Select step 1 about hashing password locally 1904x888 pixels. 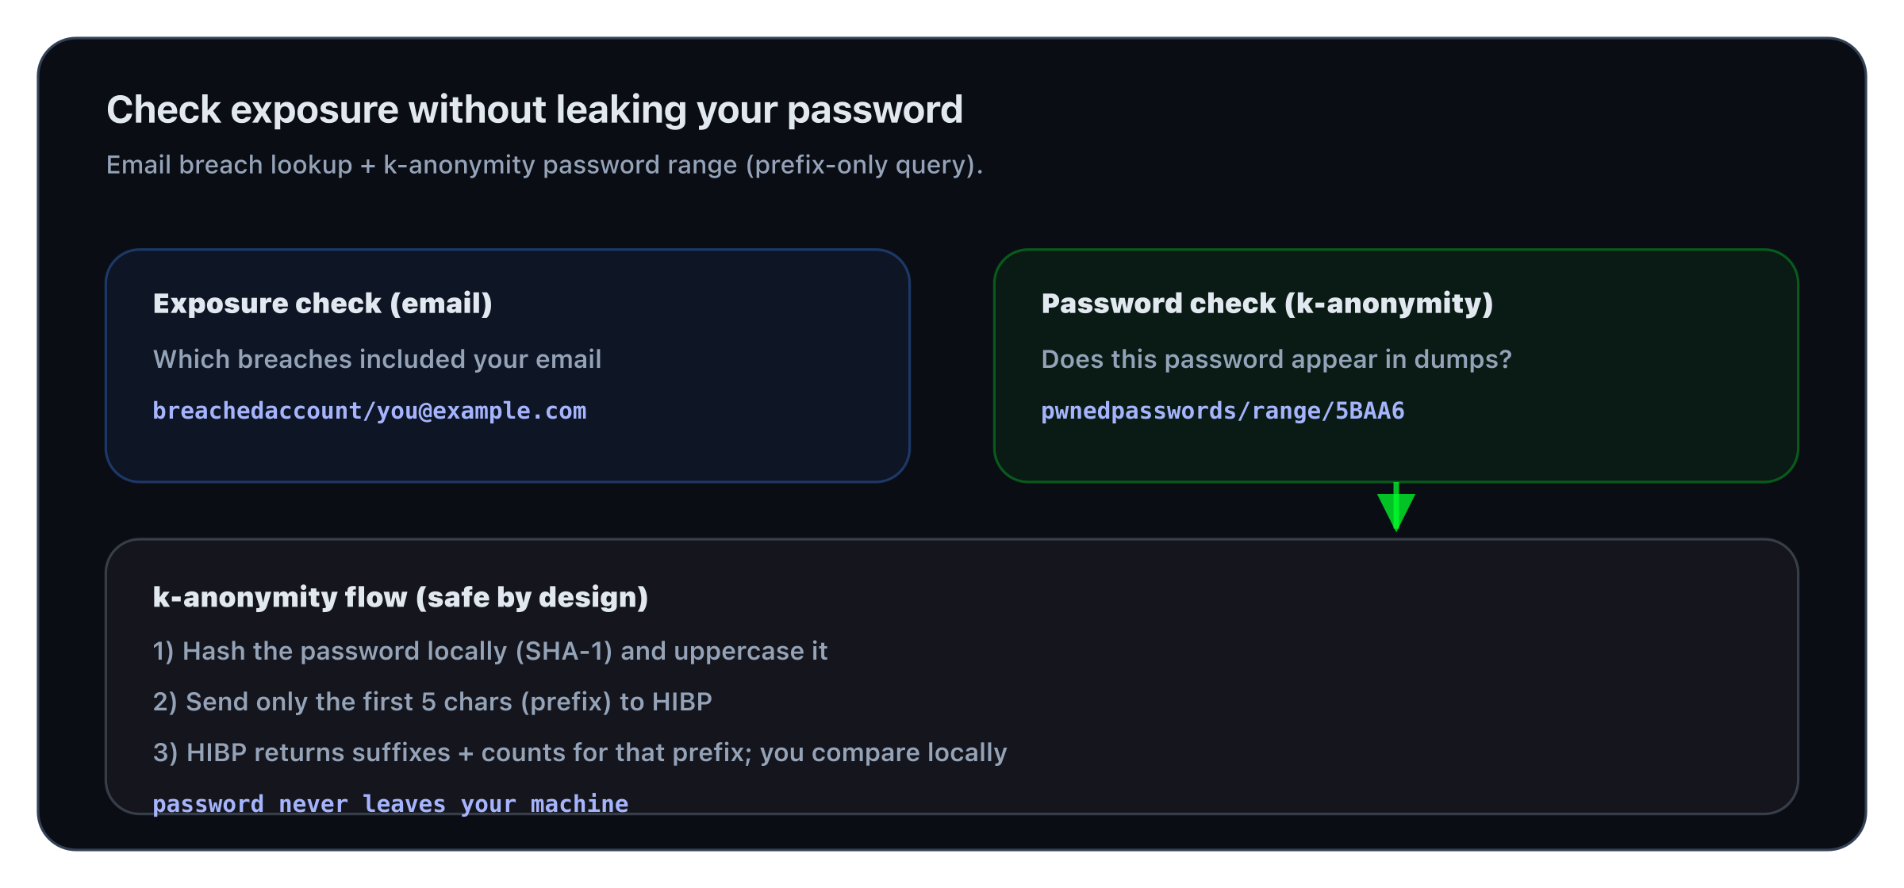coord(489,651)
